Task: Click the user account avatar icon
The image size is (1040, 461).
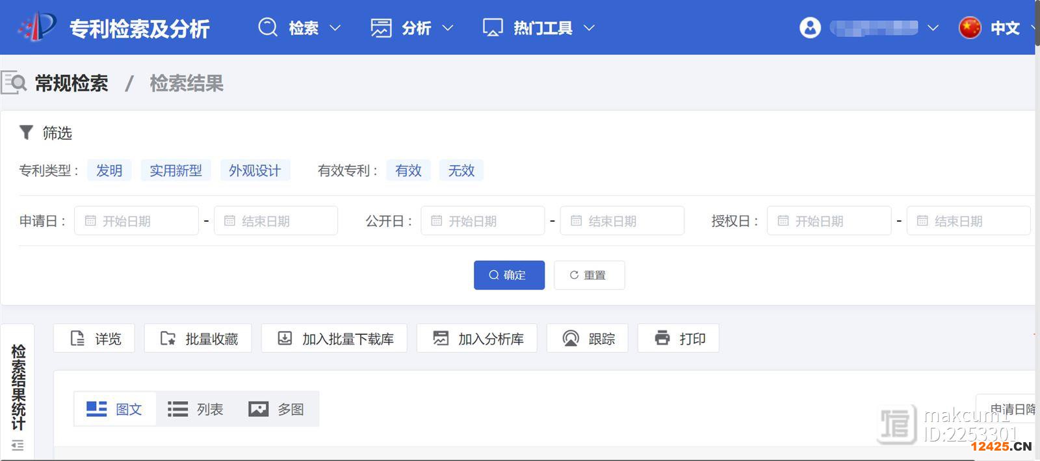Action: (x=810, y=28)
